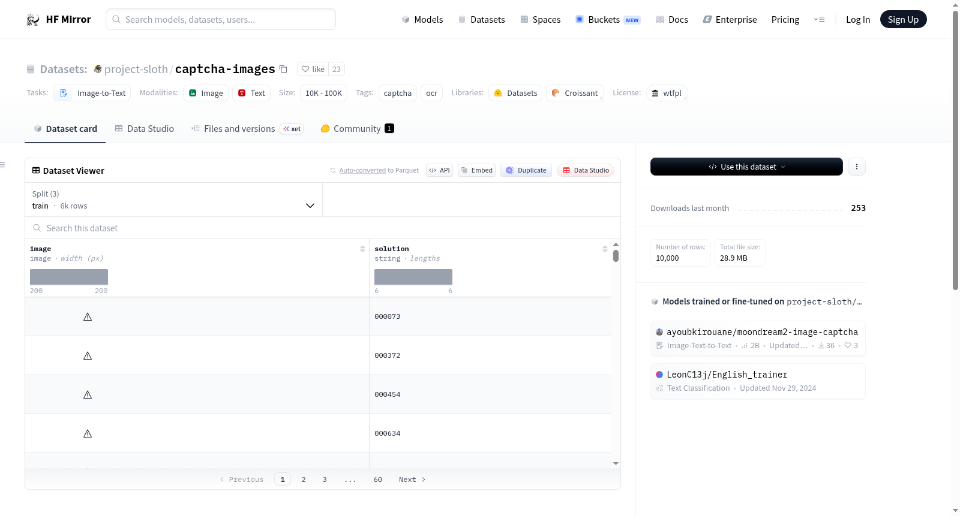Open Docs in the top navigation
960x516 pixels.
coord(671,20)
